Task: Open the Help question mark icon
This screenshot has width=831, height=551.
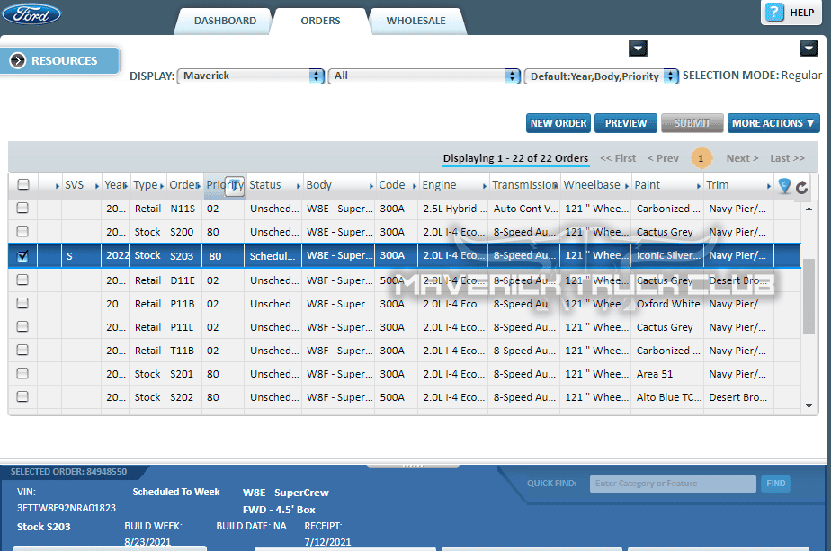Action: (x=774, y=13)
